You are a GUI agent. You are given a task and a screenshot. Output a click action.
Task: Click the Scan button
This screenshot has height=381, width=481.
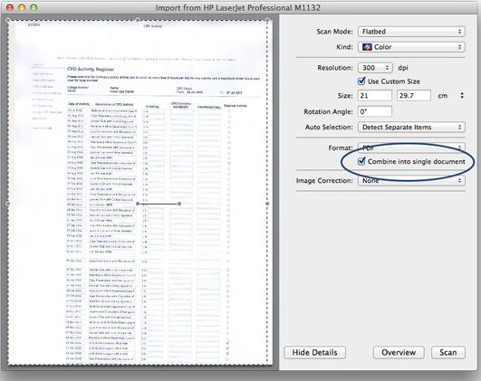click(448, 353)
